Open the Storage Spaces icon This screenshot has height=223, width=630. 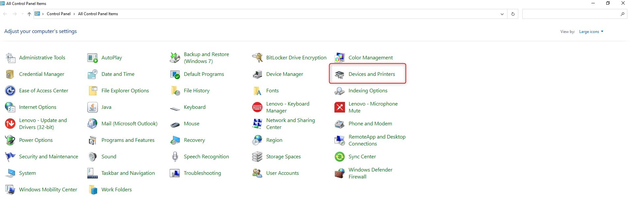pyautogui.click(x=257, y=157)
